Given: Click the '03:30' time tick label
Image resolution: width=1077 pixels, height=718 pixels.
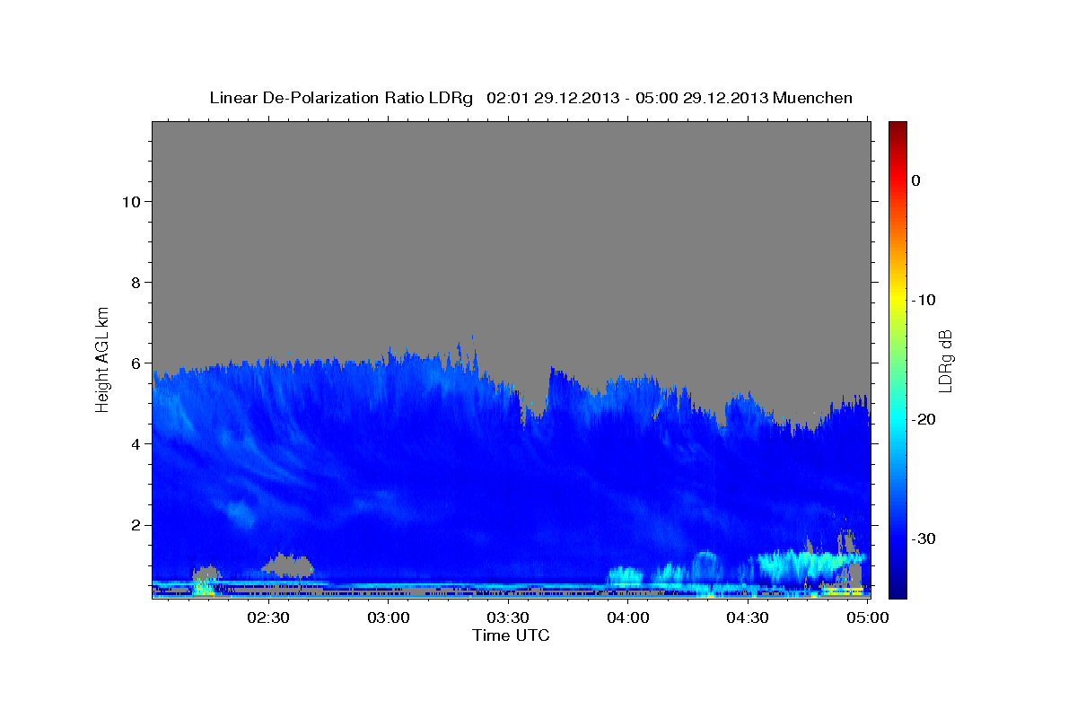Looking at the screenshot, I should point(508,618).
